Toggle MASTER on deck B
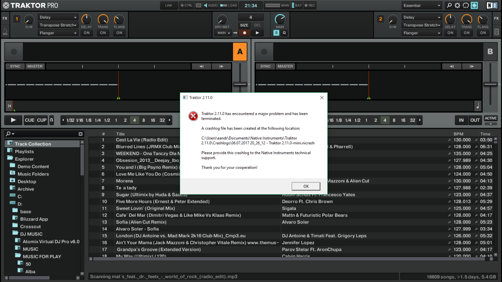The height and width of the screenshot is (282, 502). point(285,66)
